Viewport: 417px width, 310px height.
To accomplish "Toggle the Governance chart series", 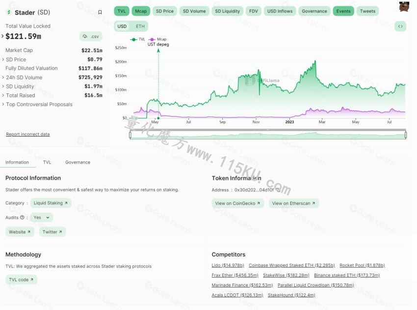I will pyautogui.click(x=314, y=11).
